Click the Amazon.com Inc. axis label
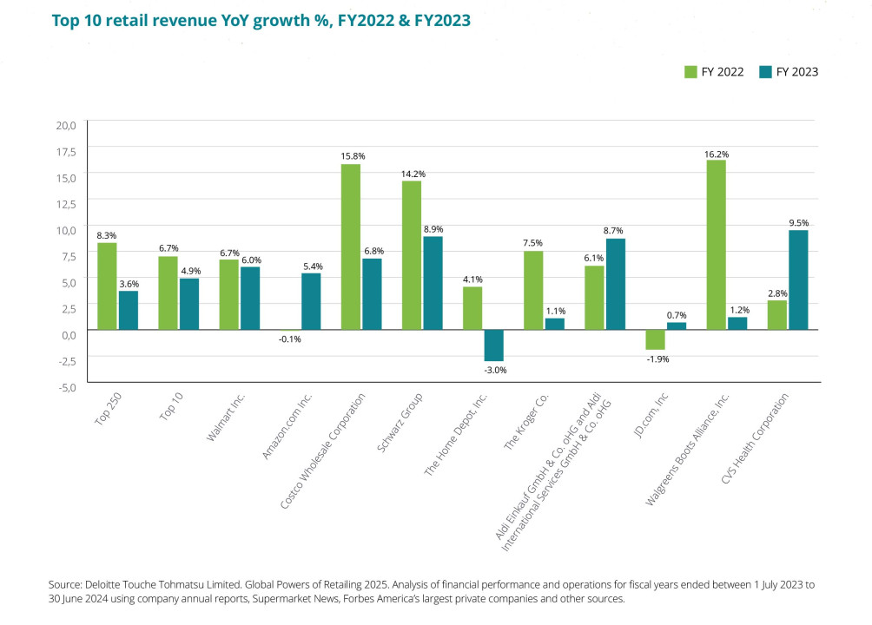The height and width of the screenshot is (625, 872). pyautogui.click(x=287, y=426)
